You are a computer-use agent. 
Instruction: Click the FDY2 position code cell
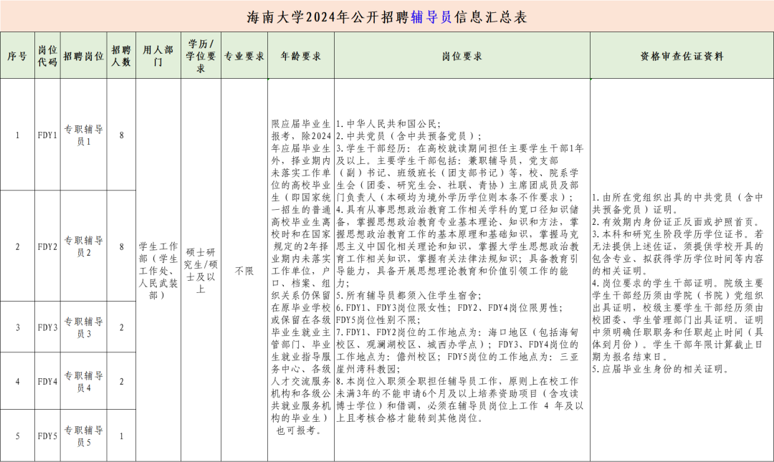(x=48, y=246)
